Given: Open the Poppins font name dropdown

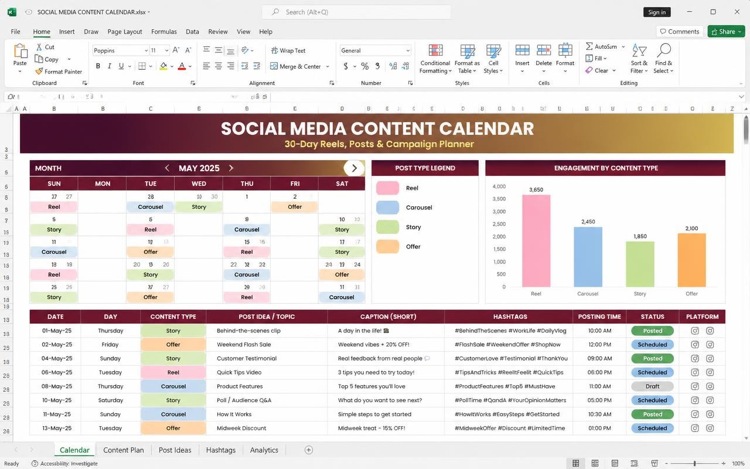Looking at the screenshot, I should click(146, 50).
